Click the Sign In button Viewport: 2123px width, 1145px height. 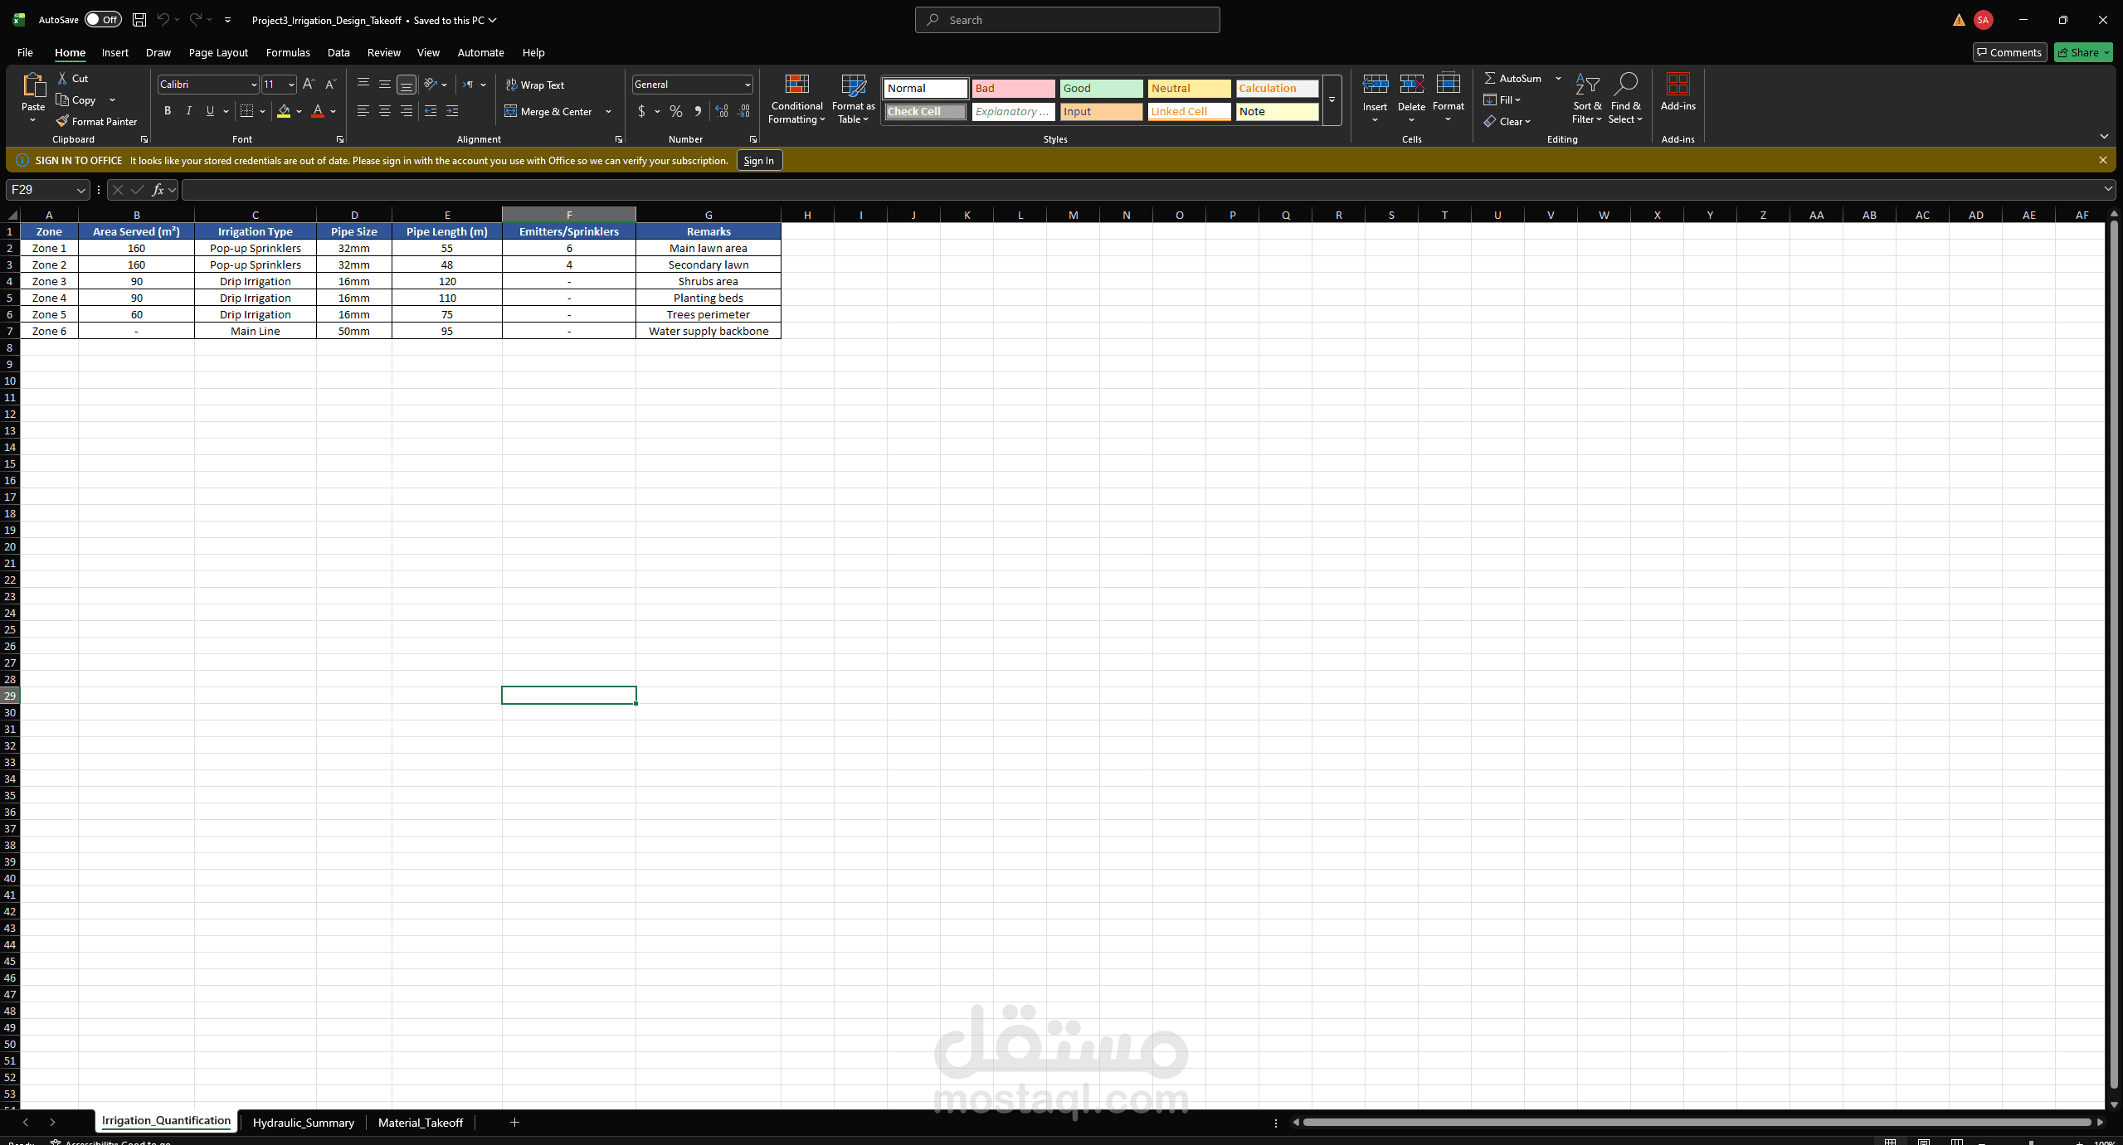coord(758,161)
